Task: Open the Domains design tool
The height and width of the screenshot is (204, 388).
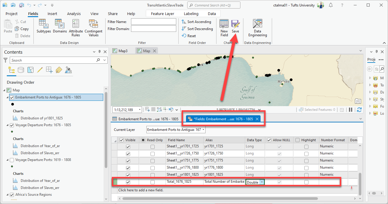Action: tap(60, 27)
